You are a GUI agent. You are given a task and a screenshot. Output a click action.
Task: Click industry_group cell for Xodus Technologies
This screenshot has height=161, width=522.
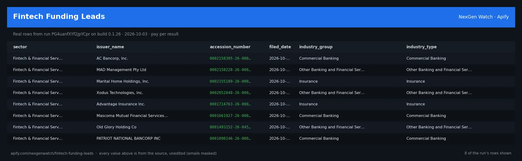pyautogui.click(x=332, y=93)
